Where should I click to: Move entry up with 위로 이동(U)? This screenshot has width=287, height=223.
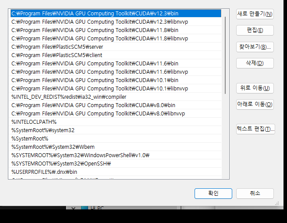(255, 88)
